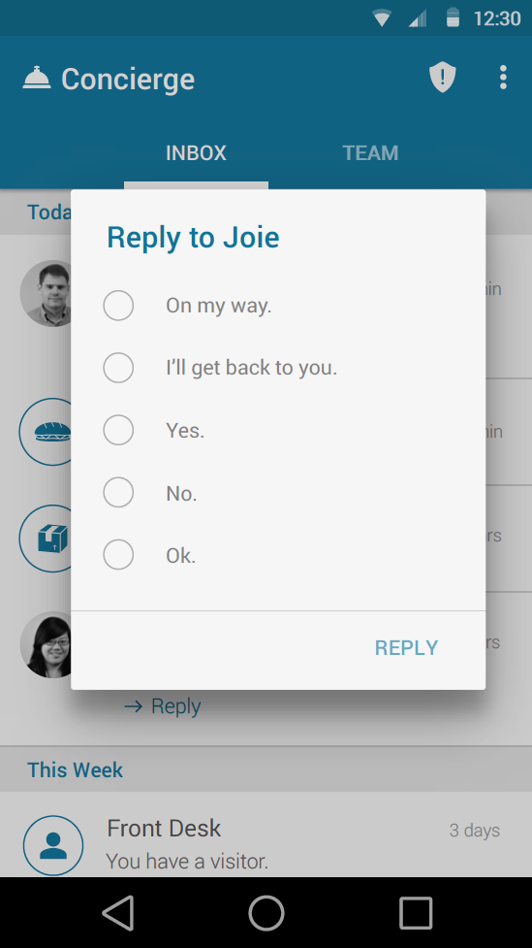Tap the arrow Reply link below dialog
The width and height of the screenshot is (532, 948).
pyautogui.click(x=163, y=705)
